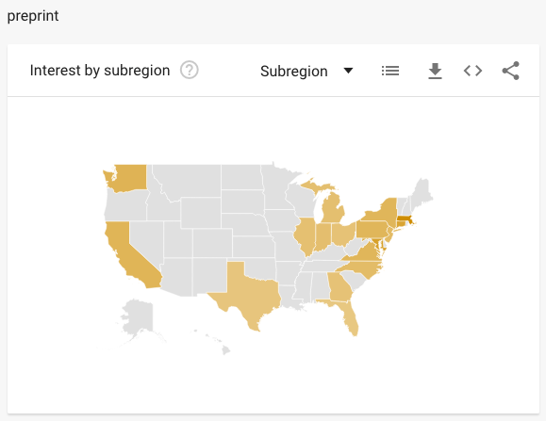Select Washington state on the map
Viewport: 546px width, 421px height.
pyautogui.click(x=127, y=177)
